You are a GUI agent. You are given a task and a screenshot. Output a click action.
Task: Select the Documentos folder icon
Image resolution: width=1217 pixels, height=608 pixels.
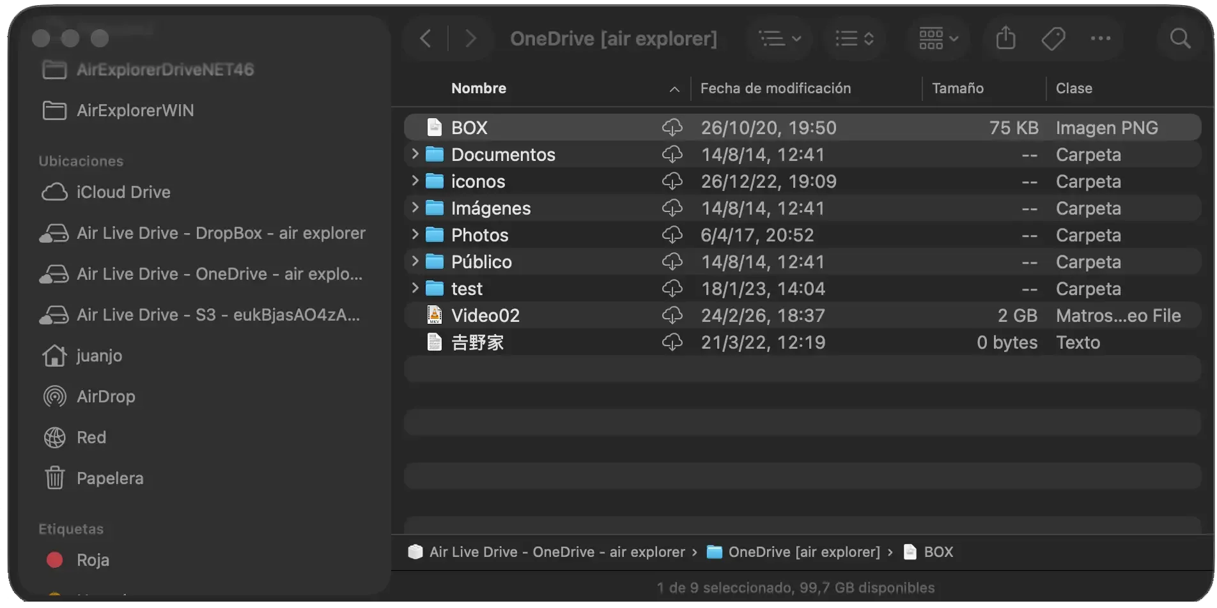tap(435, 154)
